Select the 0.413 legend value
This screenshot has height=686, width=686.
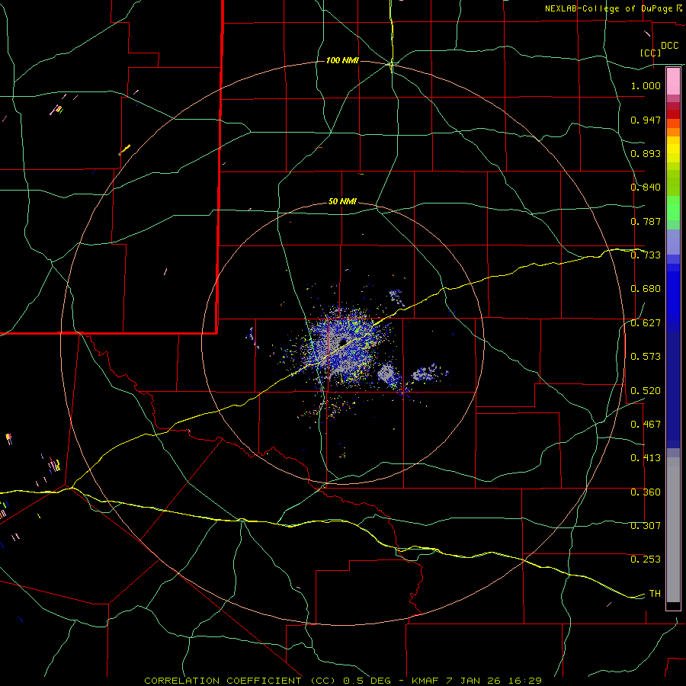click(646, 458)
